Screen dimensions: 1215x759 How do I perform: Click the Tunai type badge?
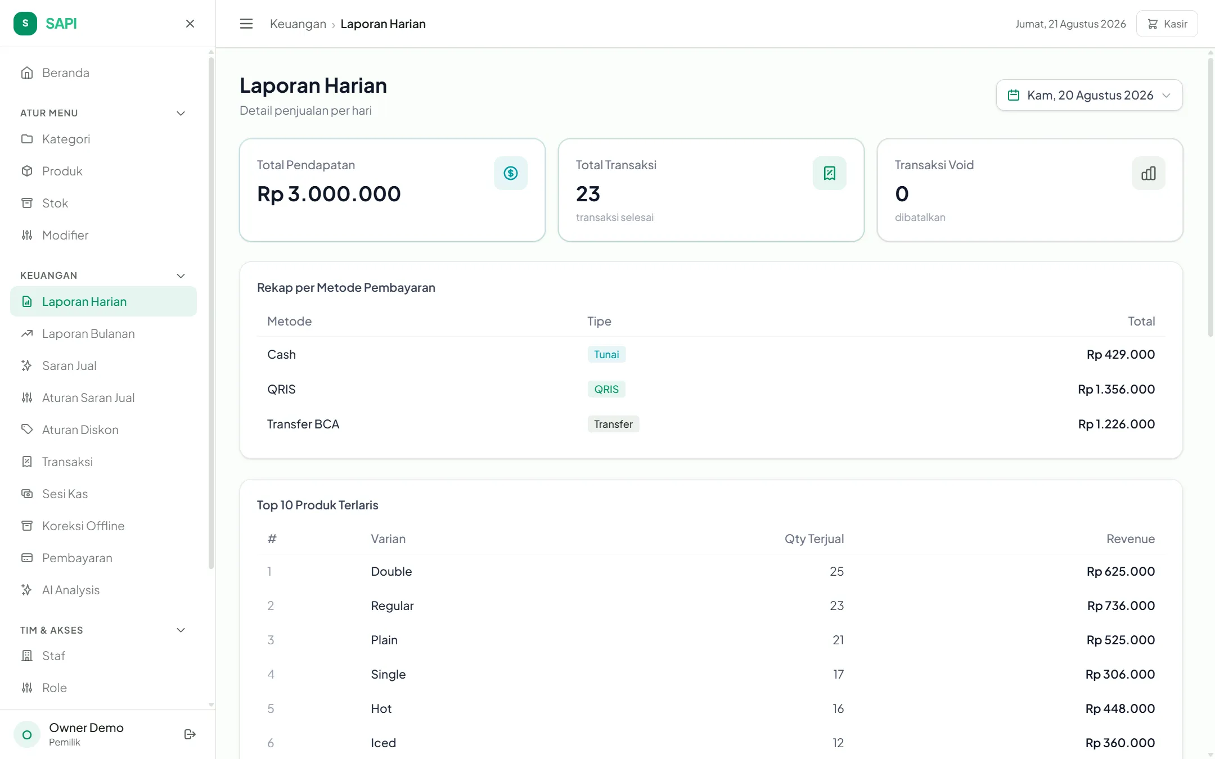pyautogui.click(x=606, y=354)
